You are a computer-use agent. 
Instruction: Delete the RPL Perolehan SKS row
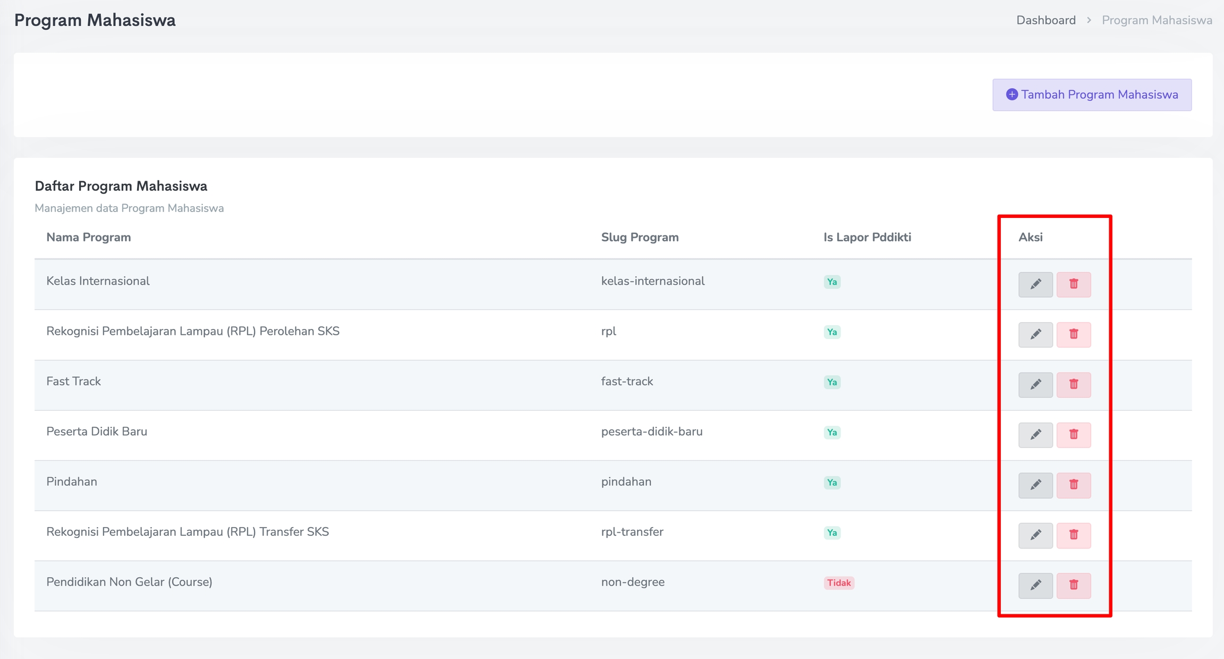pyautogui.click(x=1073, y=334)
